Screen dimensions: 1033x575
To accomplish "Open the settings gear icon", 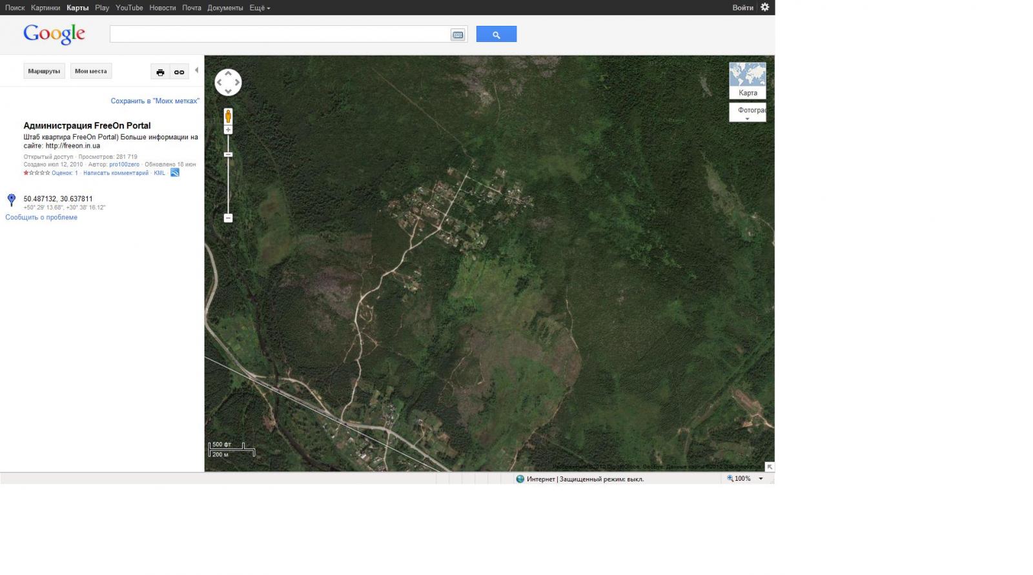I will pos(764,8).
